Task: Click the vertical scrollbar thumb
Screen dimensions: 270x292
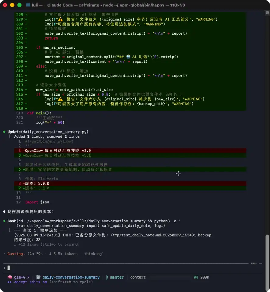Action: tap(267, 262)
